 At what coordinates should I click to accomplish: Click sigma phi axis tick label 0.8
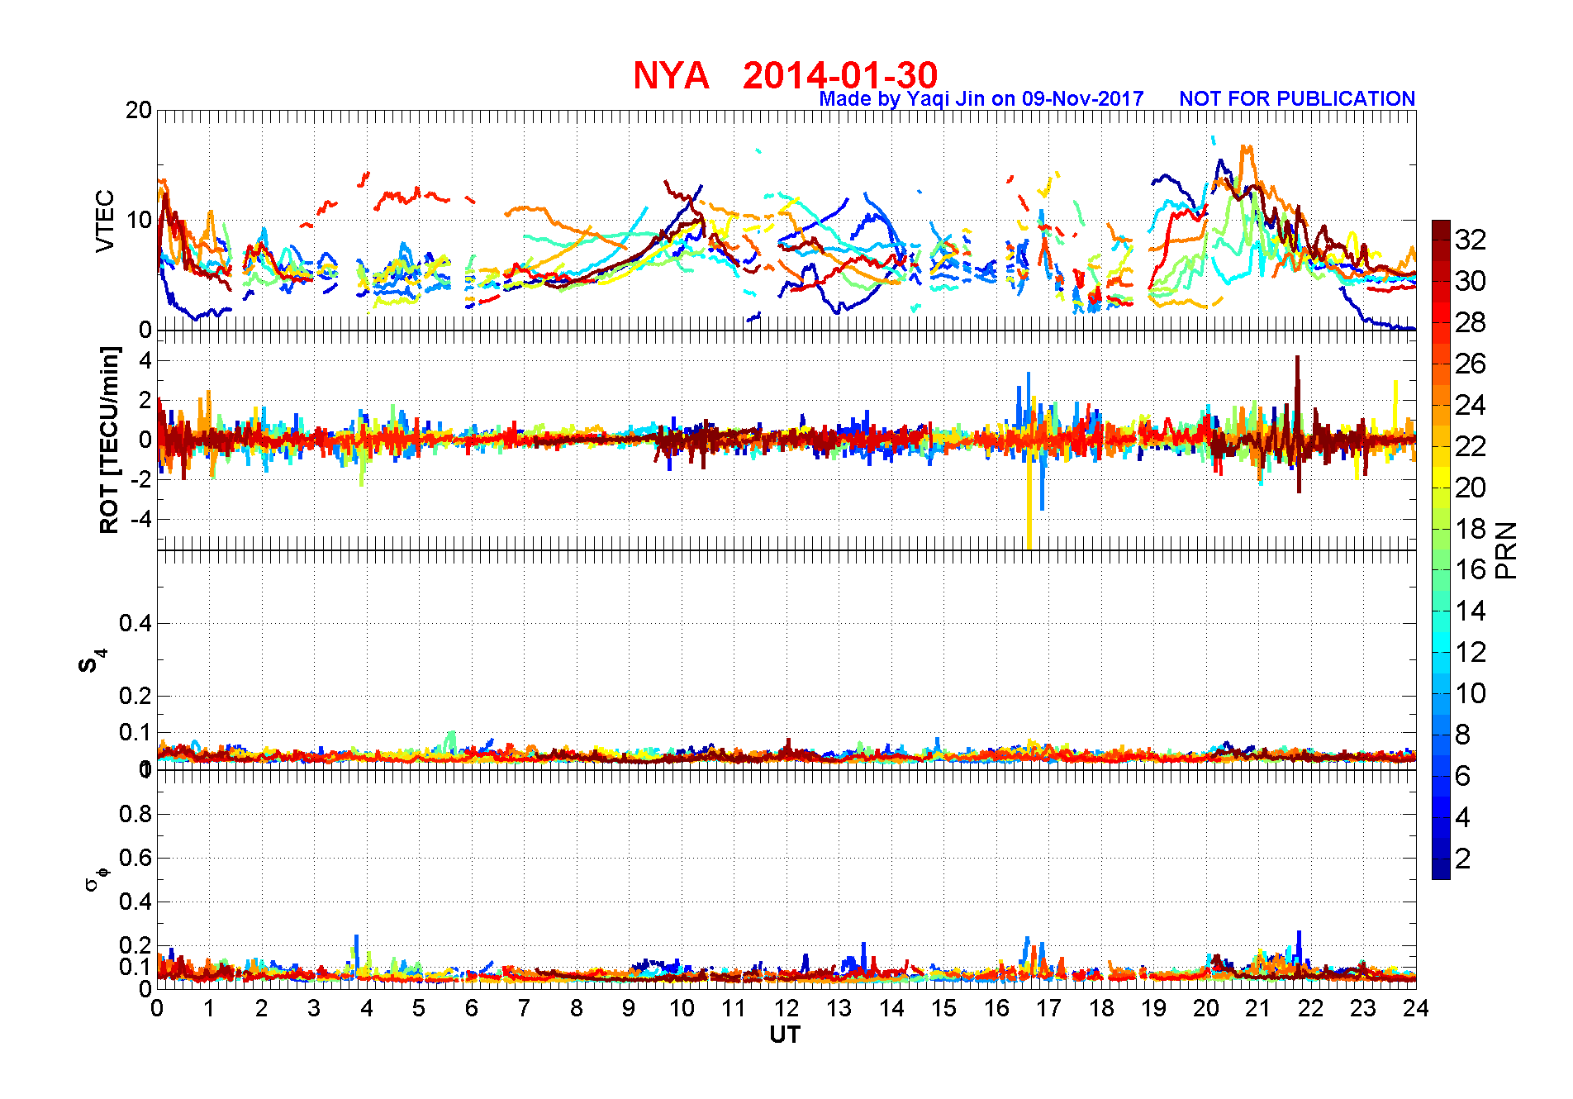point(135,814)
